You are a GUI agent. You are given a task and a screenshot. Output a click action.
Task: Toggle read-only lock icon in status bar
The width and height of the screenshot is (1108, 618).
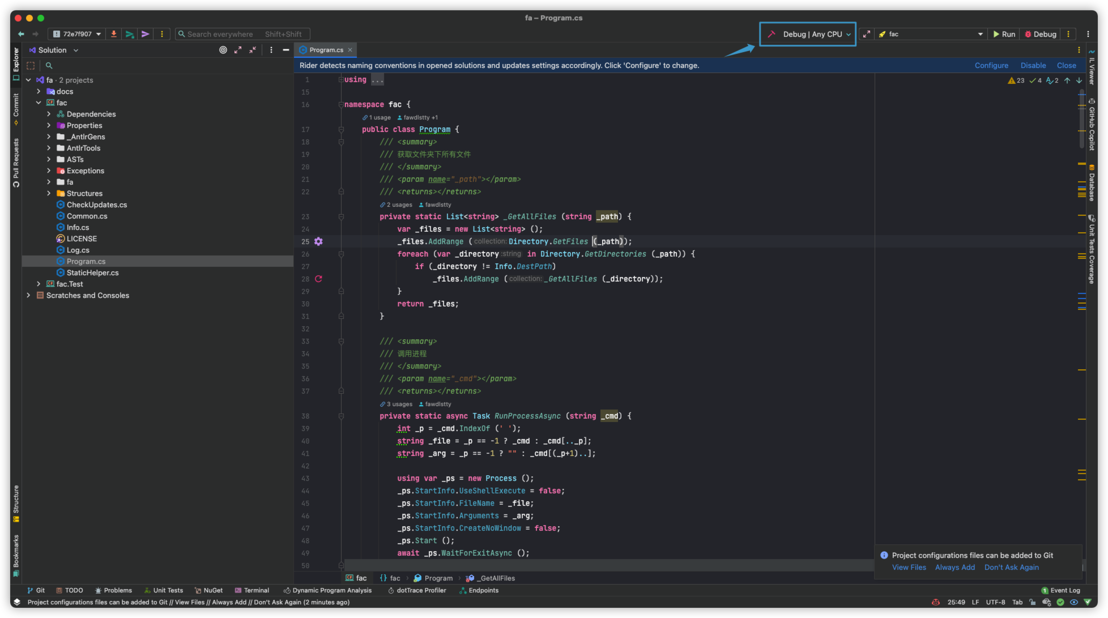click(x=1032, y=602)
